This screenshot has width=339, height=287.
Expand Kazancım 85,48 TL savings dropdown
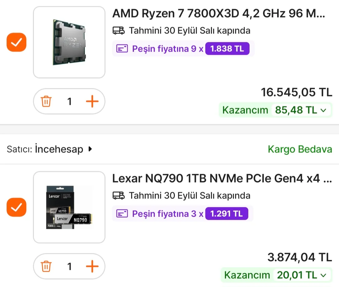click(x=324, y=110)
